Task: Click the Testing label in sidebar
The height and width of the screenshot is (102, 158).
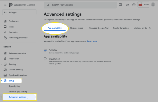Action: click(x=12, y=64)
